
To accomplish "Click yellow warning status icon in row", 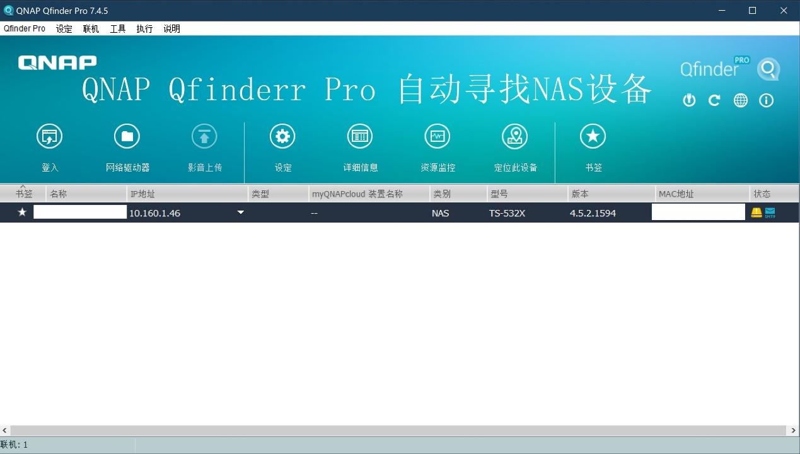I will pyautogui.click(x=757, y=212).
